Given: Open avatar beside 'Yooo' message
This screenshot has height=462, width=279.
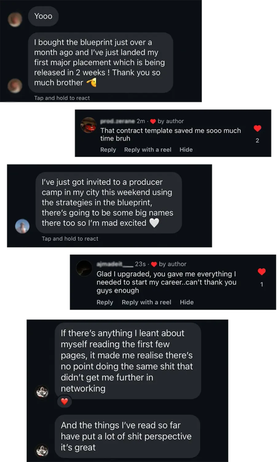Looking at the screenshot, I should (15, 19).
